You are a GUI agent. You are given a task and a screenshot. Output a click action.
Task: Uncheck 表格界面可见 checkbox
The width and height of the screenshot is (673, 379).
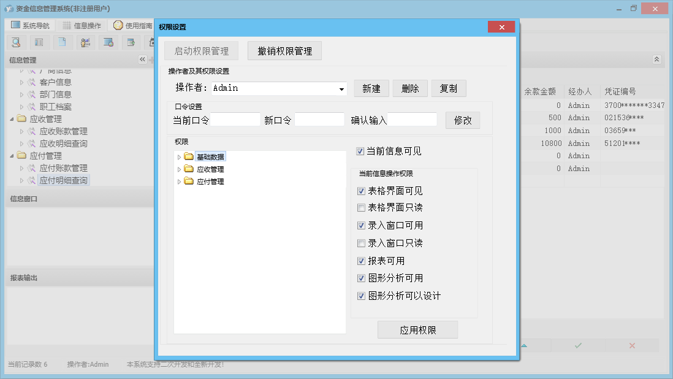(362, 191)
